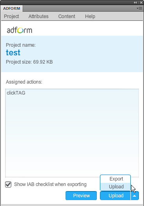Click the blue Upload button
This screenshot has width=144, height=206.
point(115,196)
